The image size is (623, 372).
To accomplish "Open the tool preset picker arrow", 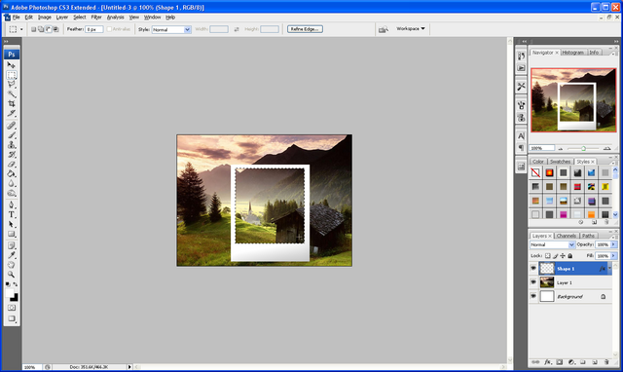I will [x=21, y=29].
